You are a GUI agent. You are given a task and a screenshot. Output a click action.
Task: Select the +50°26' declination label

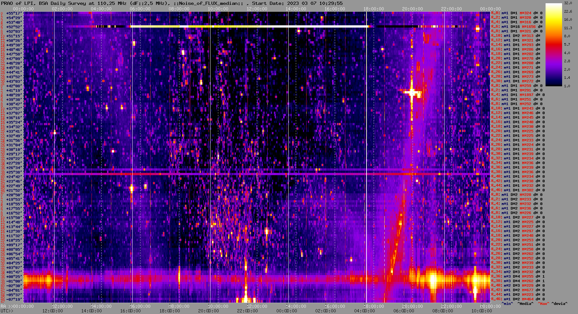pyautogui.click(x=14, y=41)
